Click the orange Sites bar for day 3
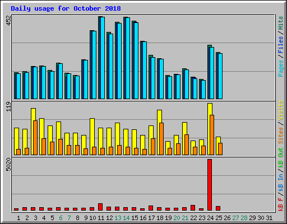Viewport: 287px width, 224px height. (35, 138)
